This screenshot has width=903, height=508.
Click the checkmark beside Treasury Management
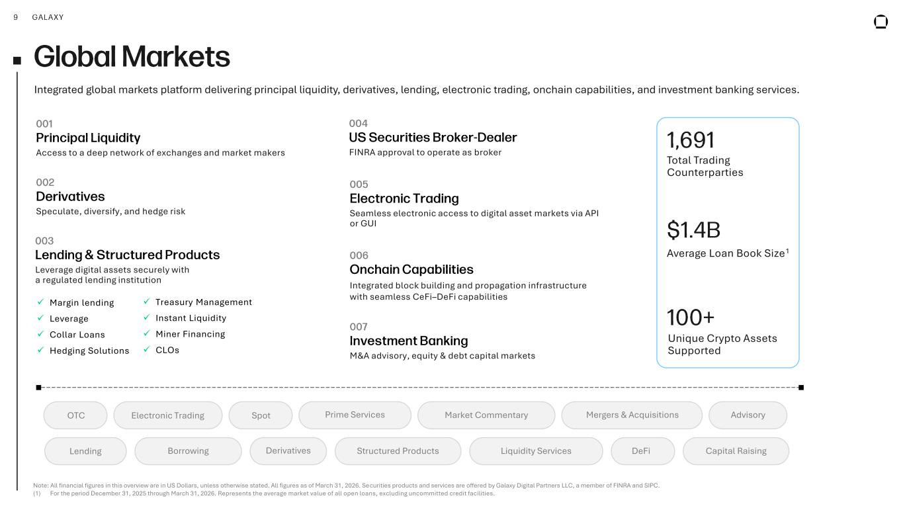(x=146, y=302)
